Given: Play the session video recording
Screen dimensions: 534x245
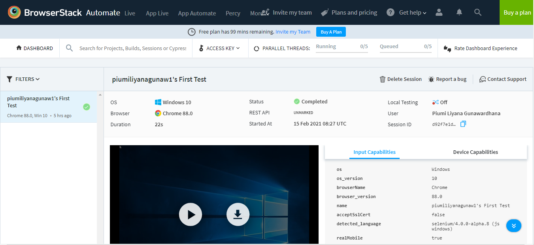Looking at the screenshot, I should [x=191, y=215].
